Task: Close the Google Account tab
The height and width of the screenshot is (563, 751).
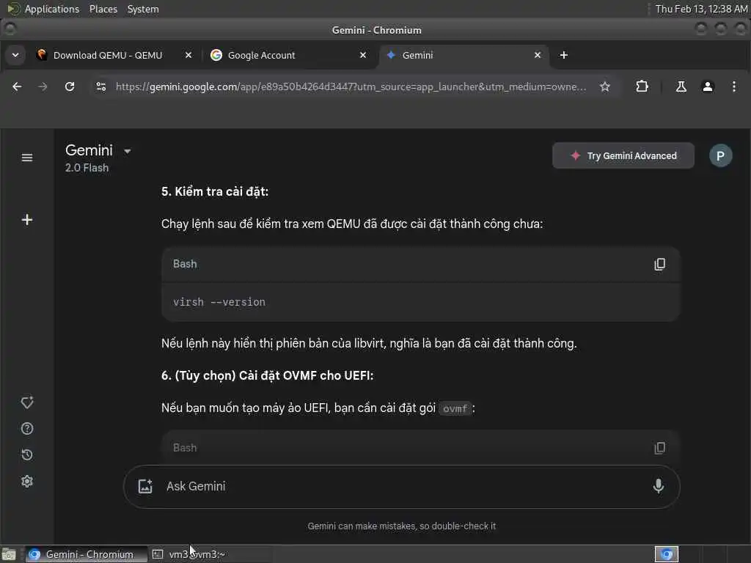Action: coord(363,56)
